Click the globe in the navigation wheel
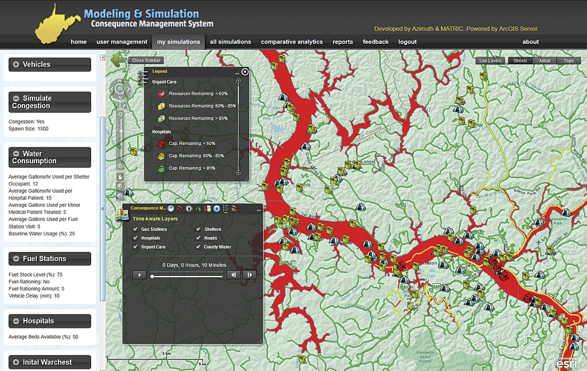Viewport: 587px width, 371px height. (120, 89)
